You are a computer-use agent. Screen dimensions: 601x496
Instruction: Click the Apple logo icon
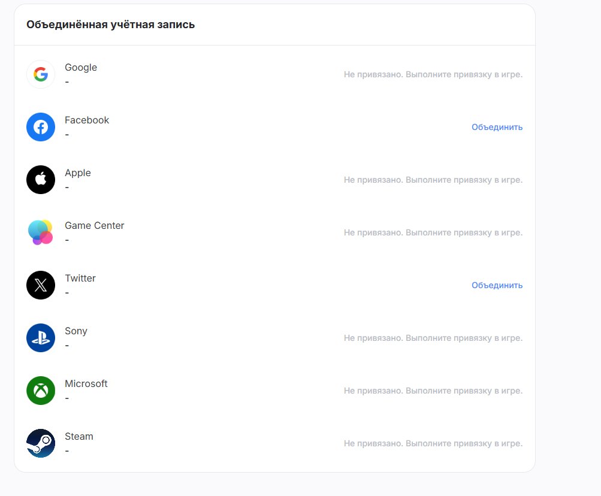(x=41, y=180)
